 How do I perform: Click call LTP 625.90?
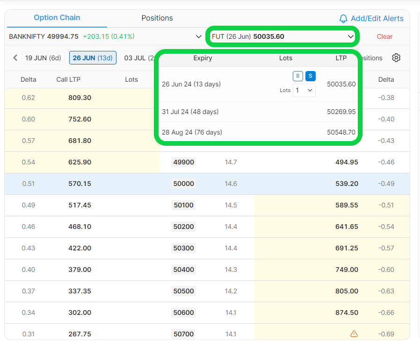pyautogui.click(x=80, y=162)
